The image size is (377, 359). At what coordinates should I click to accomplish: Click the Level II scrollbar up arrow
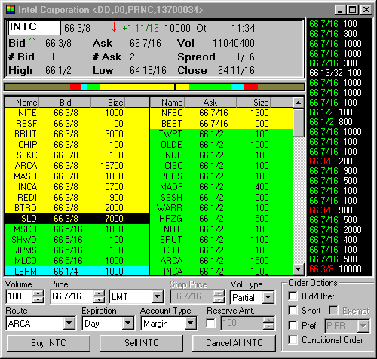299,103
